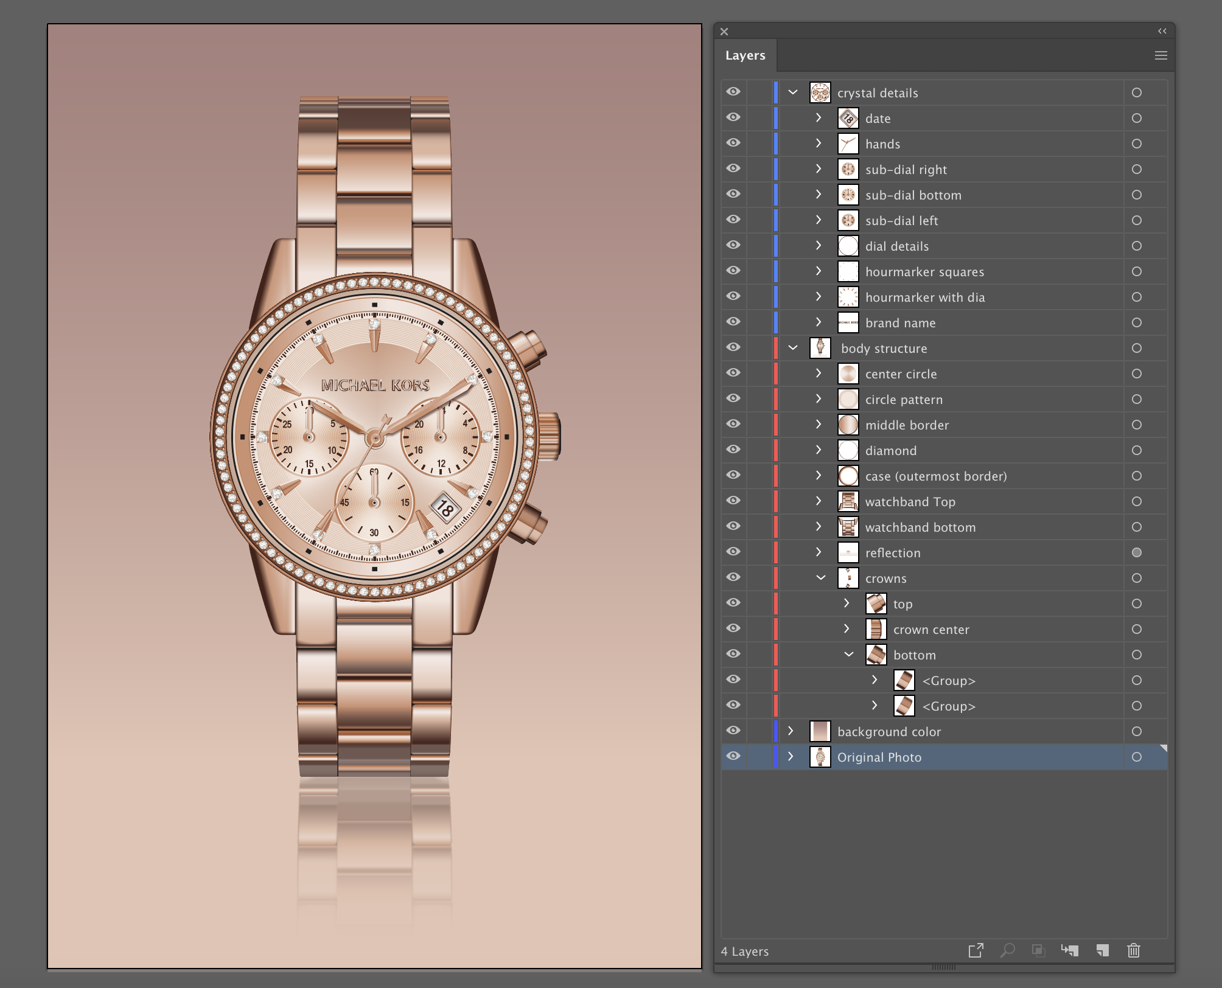Viewport: 1222px width, 988px height.
Task: Click the Collect for Export icon
Action: 976,950
